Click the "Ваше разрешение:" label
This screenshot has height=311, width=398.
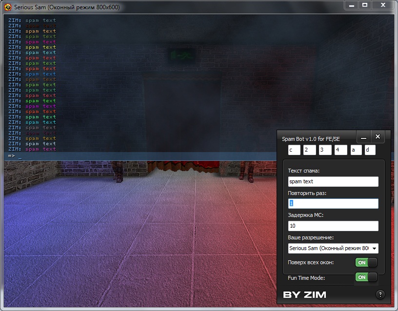(x=311, y=238)
